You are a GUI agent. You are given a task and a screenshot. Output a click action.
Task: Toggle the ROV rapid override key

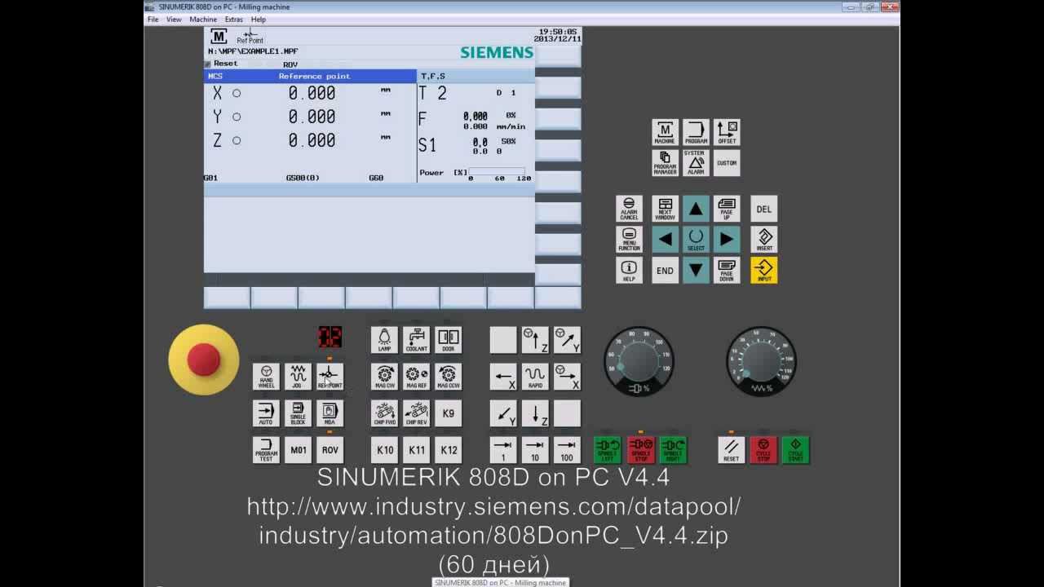330,450
